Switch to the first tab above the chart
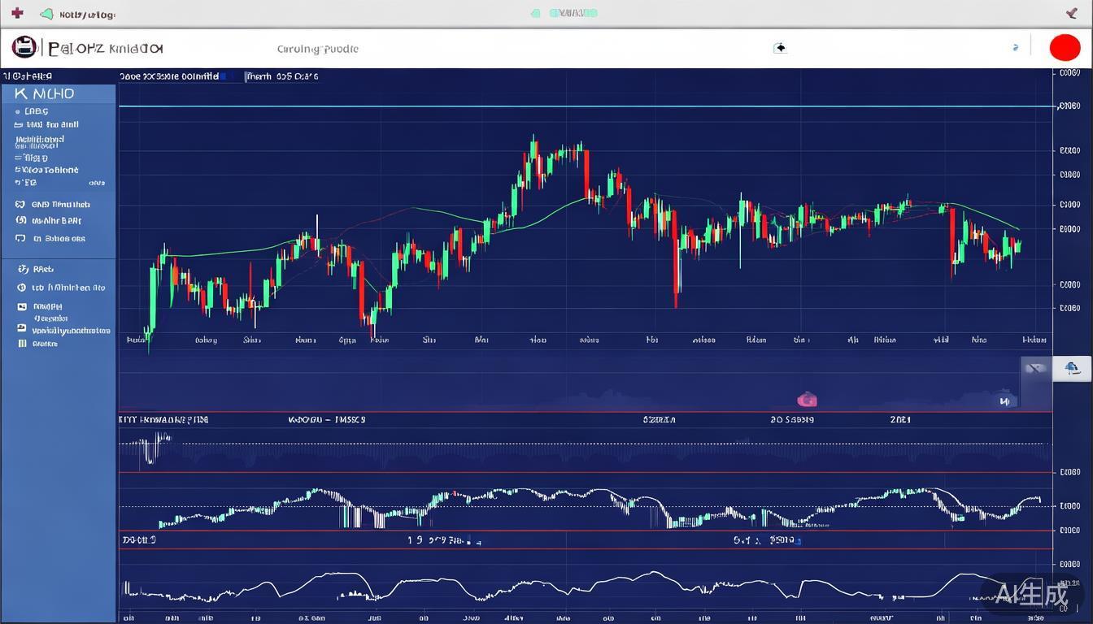1093x624 pixels. point(169,76)
